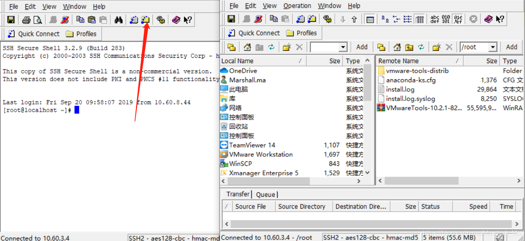Sort remote list by Size column

tap(482, 61)
